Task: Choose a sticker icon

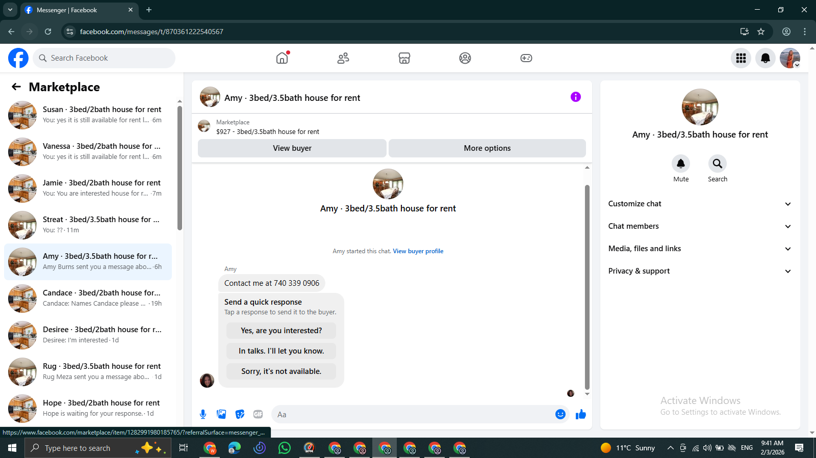Action: pyautogui.click(x=240, y=414)
